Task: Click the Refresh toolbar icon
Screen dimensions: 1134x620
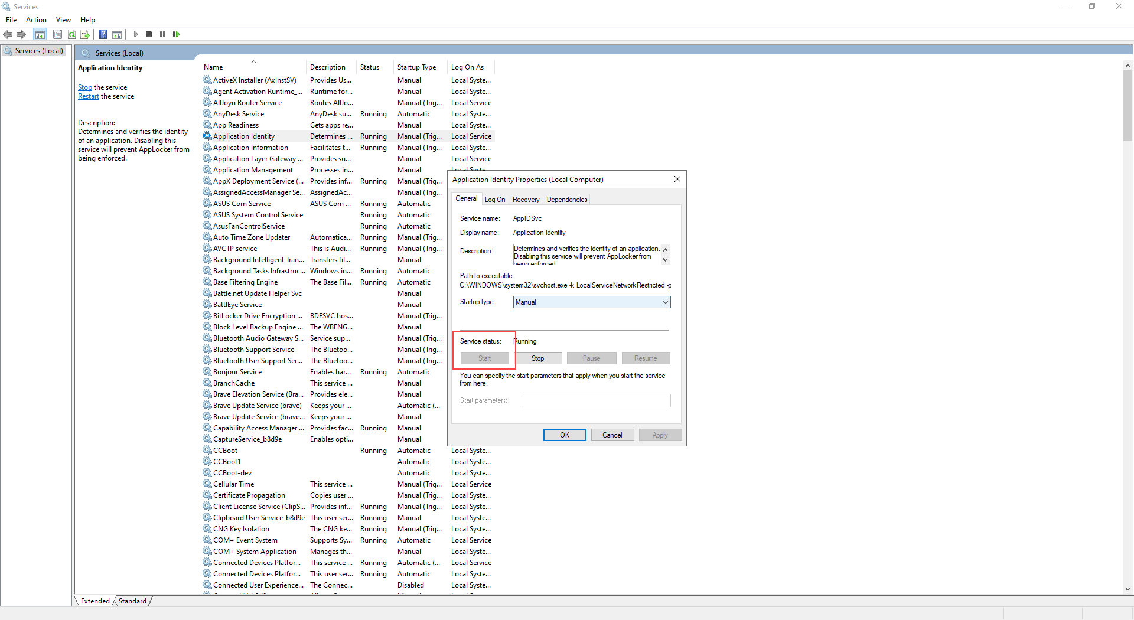Action: [71, 34]
